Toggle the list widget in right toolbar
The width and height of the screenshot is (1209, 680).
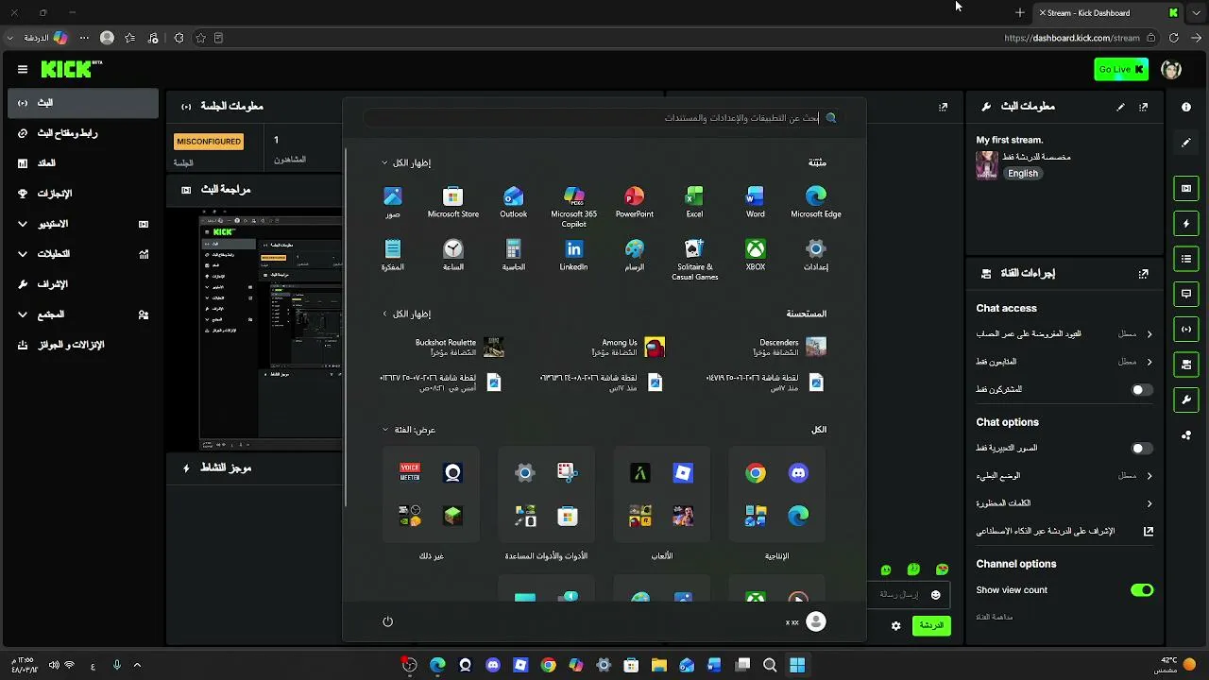pos(1186,259)
